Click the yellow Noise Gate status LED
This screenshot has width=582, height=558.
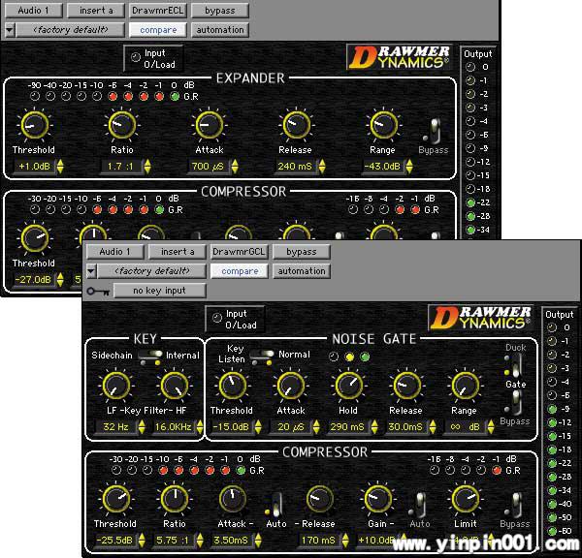coord(349,356)
